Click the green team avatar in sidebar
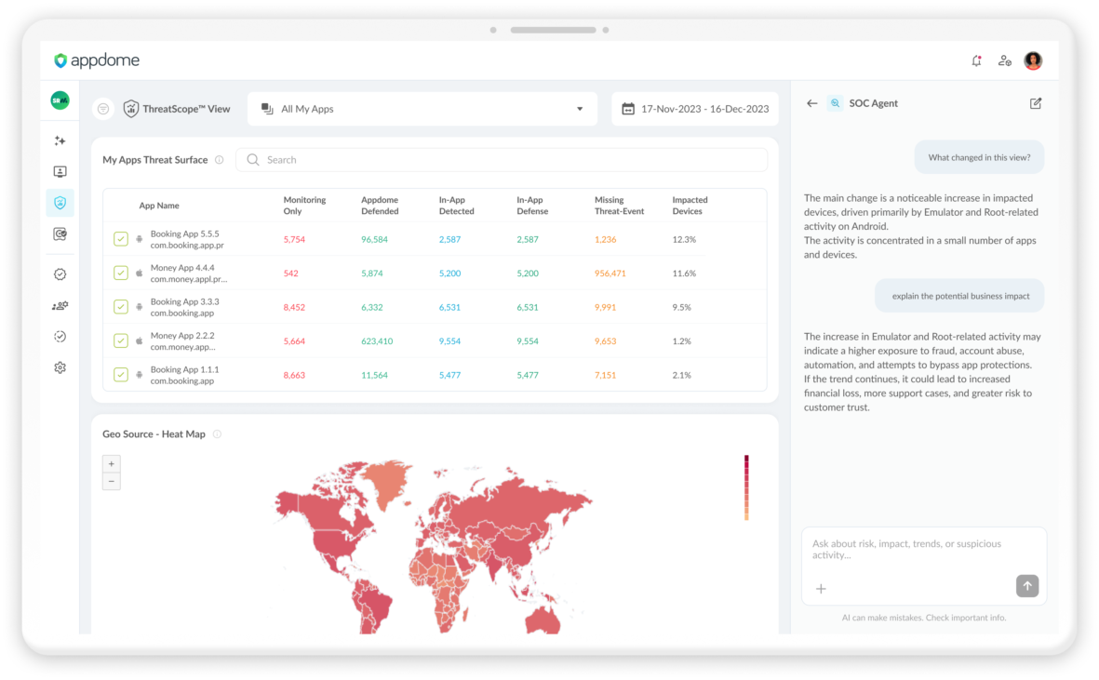 click(x=60, y=100)
